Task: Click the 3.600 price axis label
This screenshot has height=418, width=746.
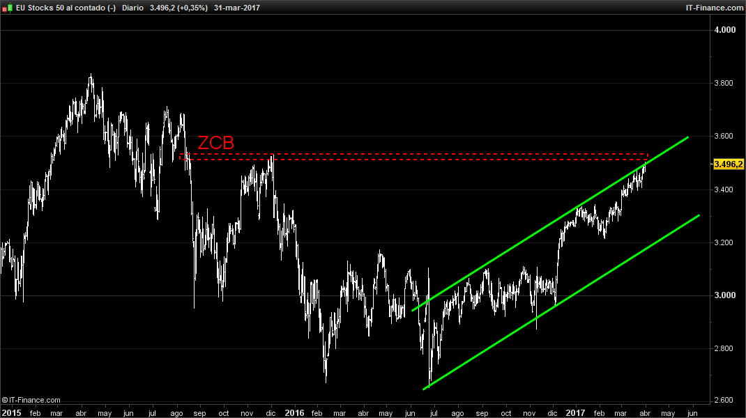Action: pyautogui.click(x=724, y=137)
